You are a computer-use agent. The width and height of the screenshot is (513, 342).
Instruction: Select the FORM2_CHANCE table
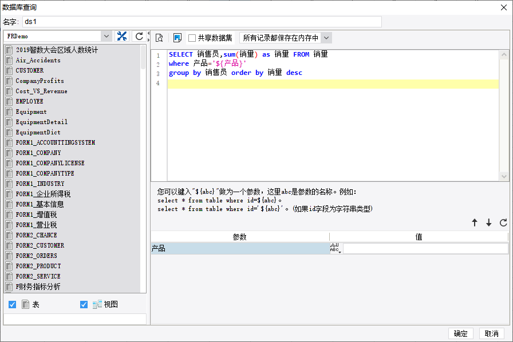tap(36, 235)
